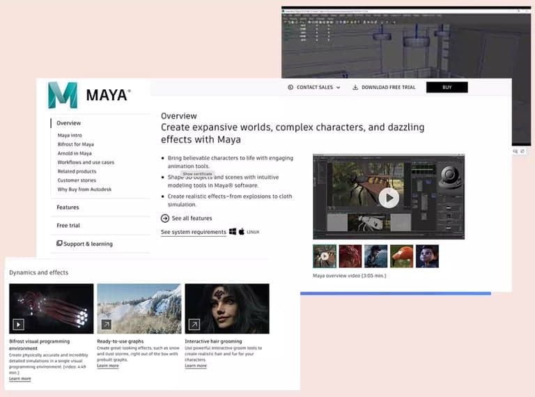Switch to Free trial sidebar section

[68, 226]
